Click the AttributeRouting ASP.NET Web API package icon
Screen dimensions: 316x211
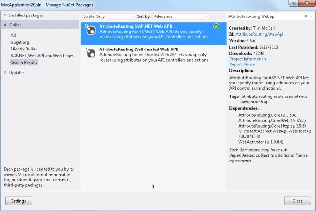click(x=90, y=30)
